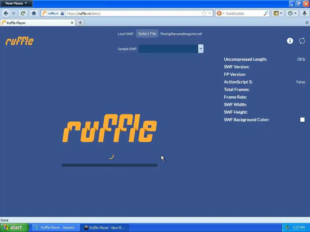Click the fleeingthecomplexgame.swf file name

coord(181,34)
